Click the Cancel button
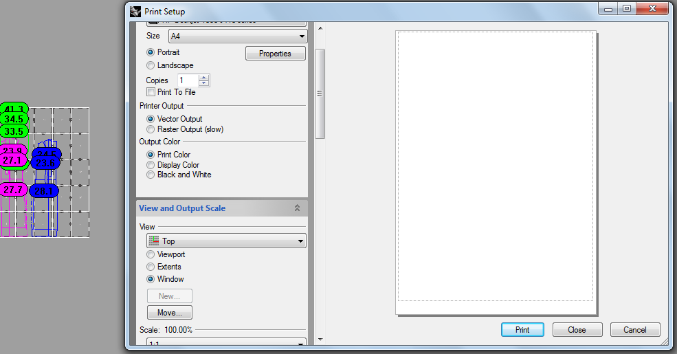 [x=635, y=330]
